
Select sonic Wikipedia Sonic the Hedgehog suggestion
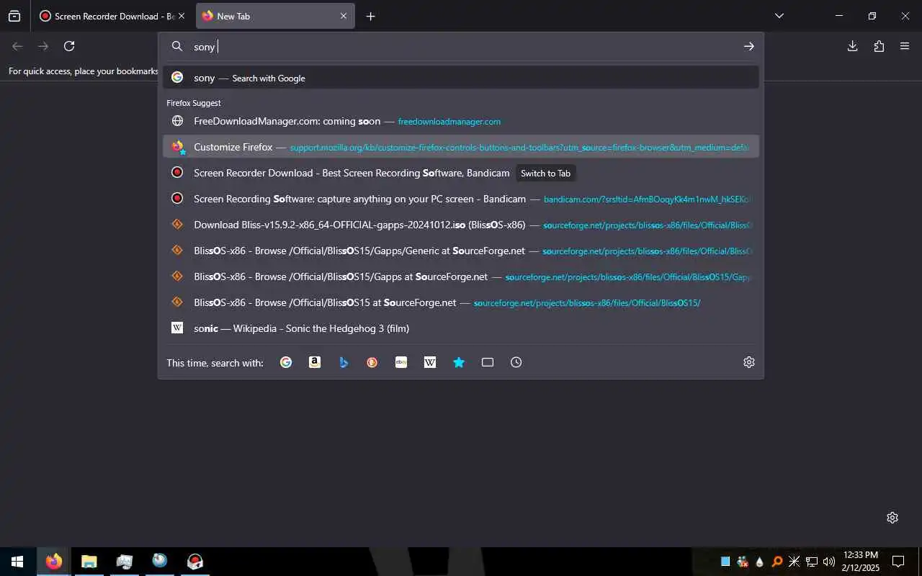pos(461,328)
